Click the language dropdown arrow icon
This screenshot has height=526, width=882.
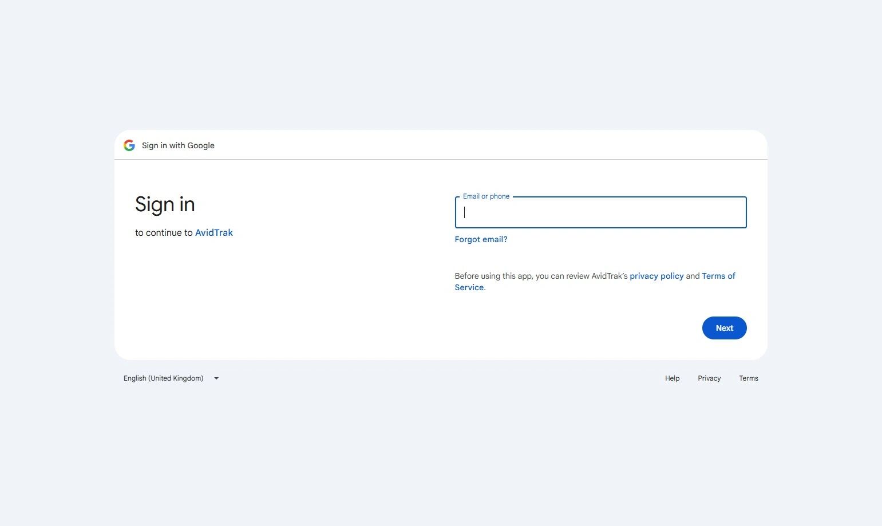pyautogui.click(x=216, y=378)
